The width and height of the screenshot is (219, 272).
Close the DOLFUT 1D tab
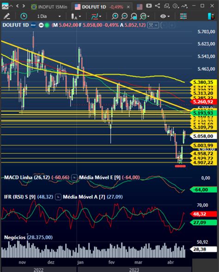coord(128,7)
